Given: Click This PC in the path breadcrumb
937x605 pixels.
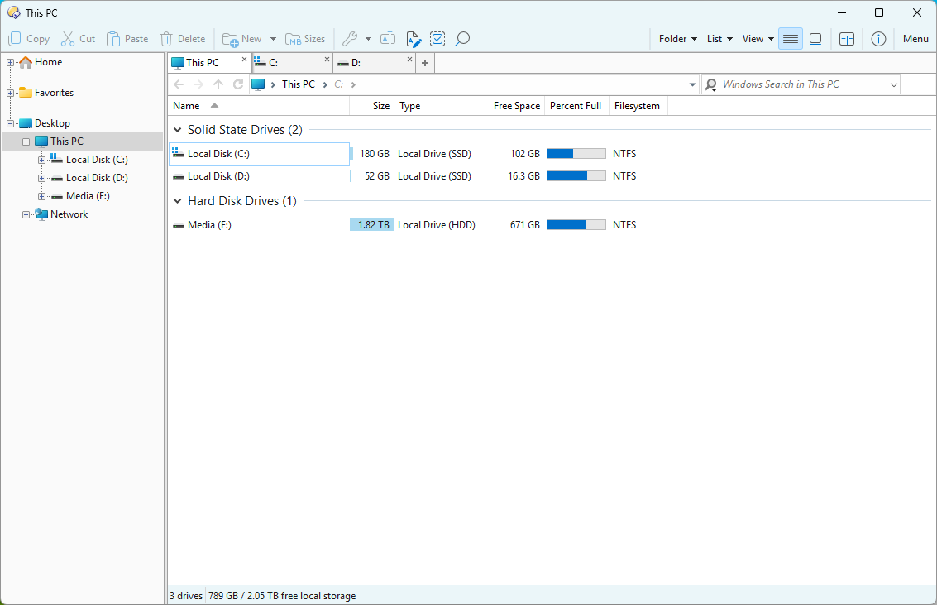Looking at the screenshot, I should pos(299,84).
